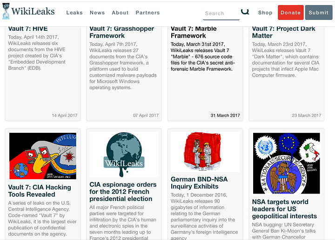Open the Leaks menu
This screenshot has height=240, width=335.
74,13
